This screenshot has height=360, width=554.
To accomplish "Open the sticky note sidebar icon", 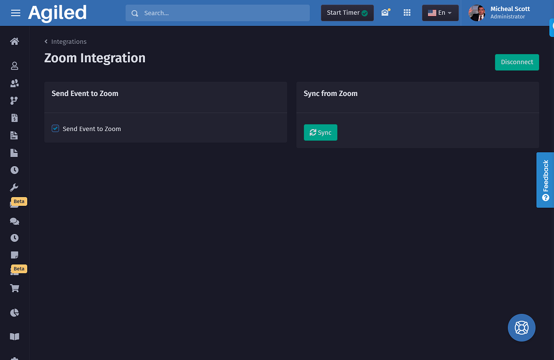I will [14, 255].
